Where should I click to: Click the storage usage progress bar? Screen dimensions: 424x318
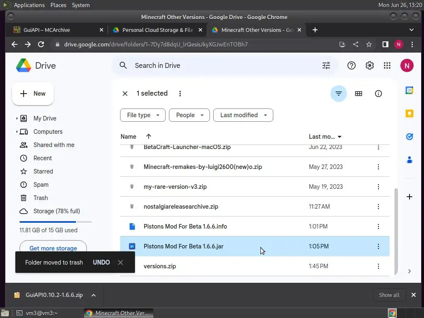(55, 222)
